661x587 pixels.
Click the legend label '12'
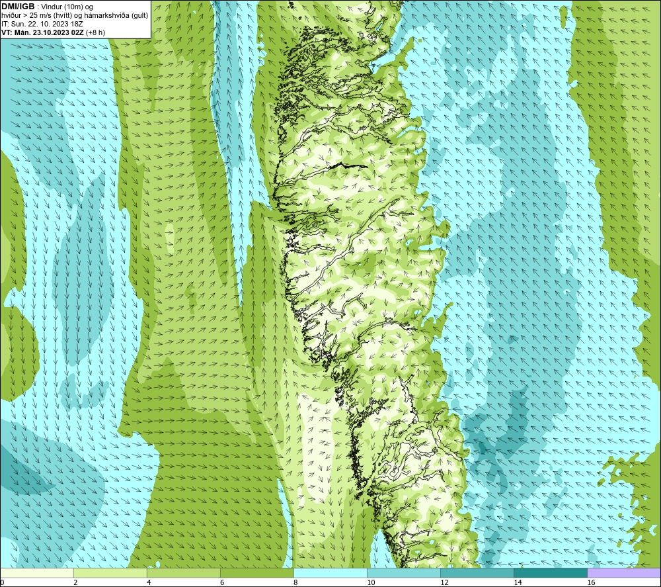[444, 582]
